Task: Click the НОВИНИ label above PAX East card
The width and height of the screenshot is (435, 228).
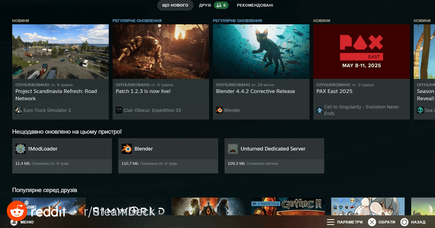Action: pos(322,21)
